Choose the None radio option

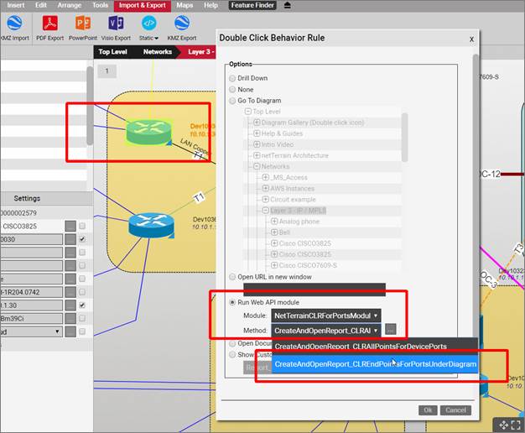[232, 89]
